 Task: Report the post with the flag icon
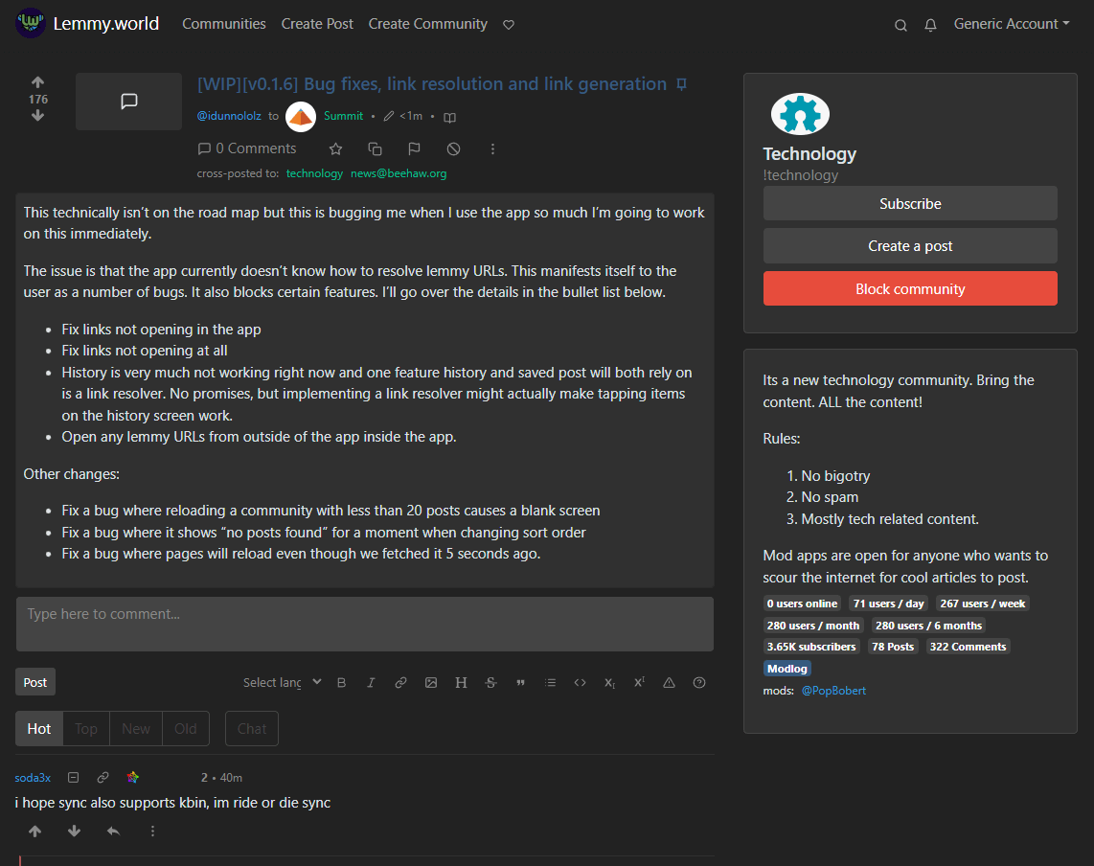414,148
